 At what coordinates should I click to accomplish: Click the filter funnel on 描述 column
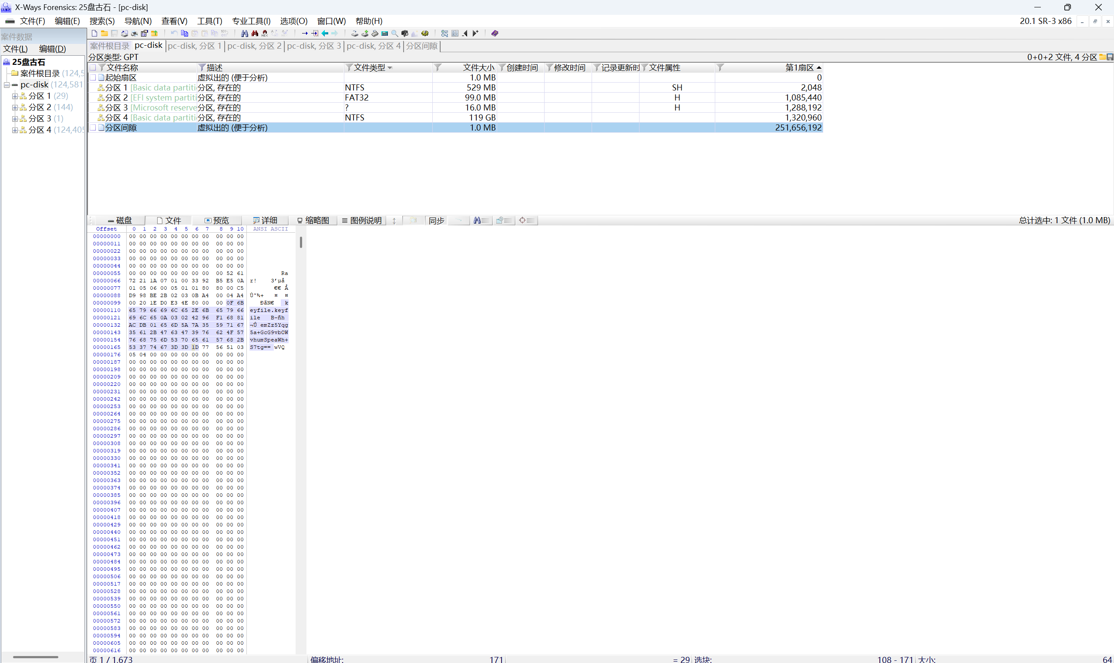coord(202,67)
